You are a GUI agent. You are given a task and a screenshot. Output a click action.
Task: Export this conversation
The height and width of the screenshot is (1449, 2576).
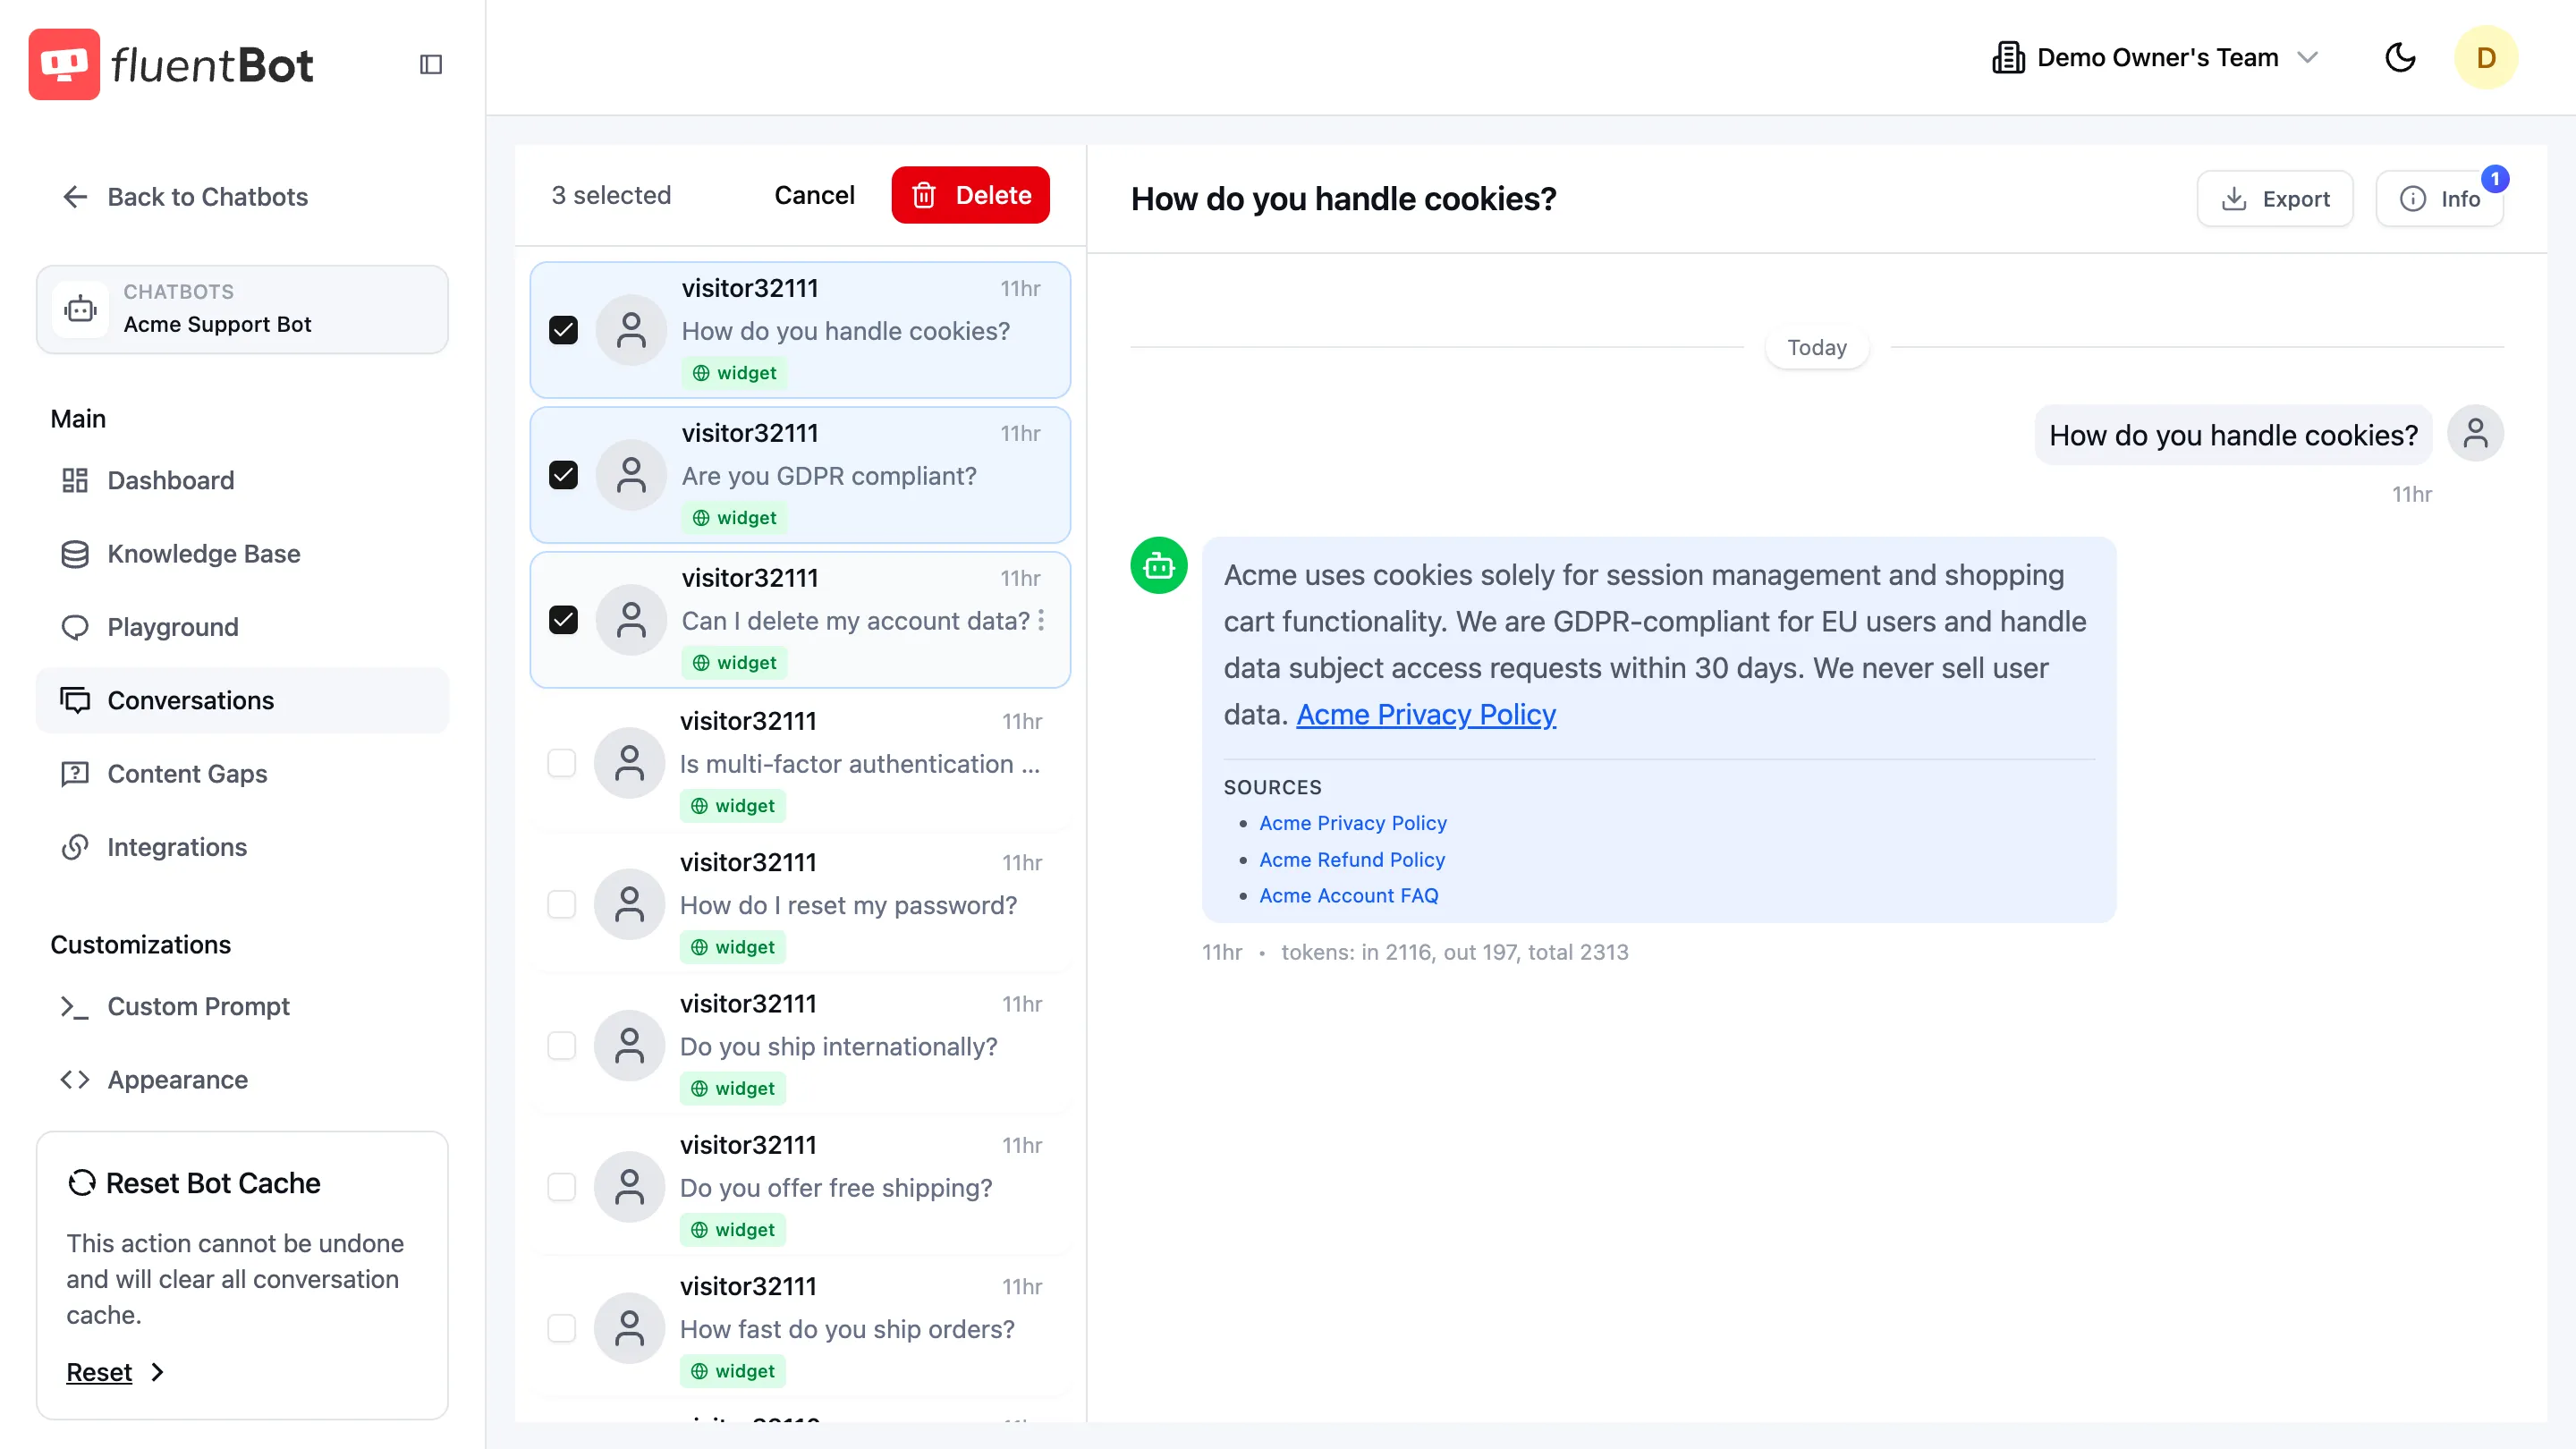tap(2274, 199)
